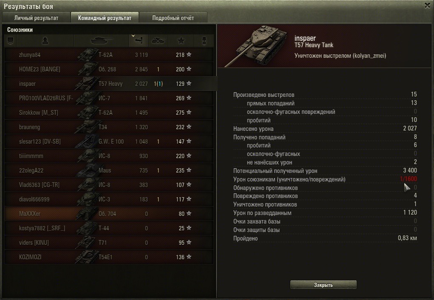
Task: Click star icon beside PRO100VLAD26RUS experience
Action: [189, 98]
